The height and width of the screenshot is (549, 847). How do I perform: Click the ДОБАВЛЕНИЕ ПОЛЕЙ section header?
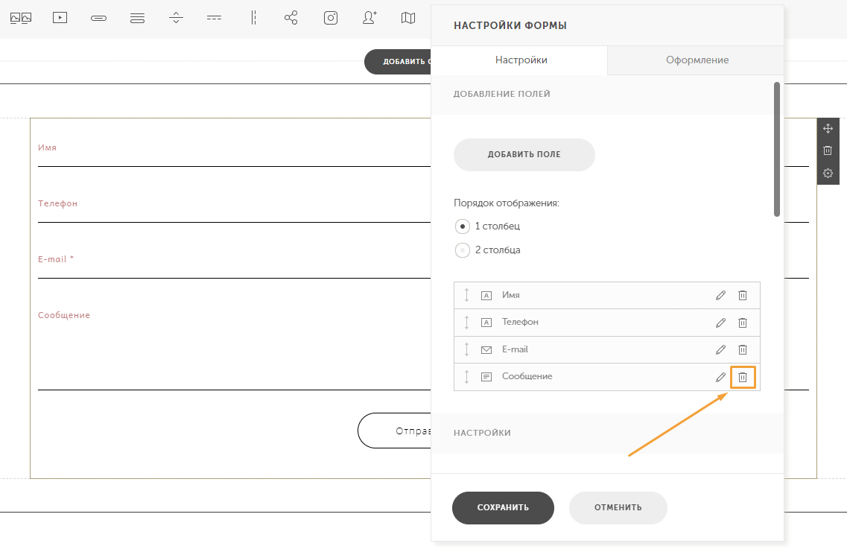click(x=502, y=94)
